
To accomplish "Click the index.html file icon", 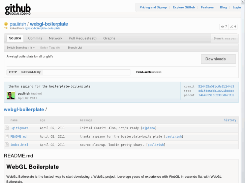I will (7, 144).
